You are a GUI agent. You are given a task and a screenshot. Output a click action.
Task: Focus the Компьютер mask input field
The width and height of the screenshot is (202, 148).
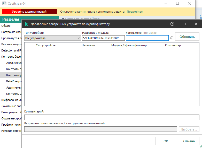tap(147, 38)
